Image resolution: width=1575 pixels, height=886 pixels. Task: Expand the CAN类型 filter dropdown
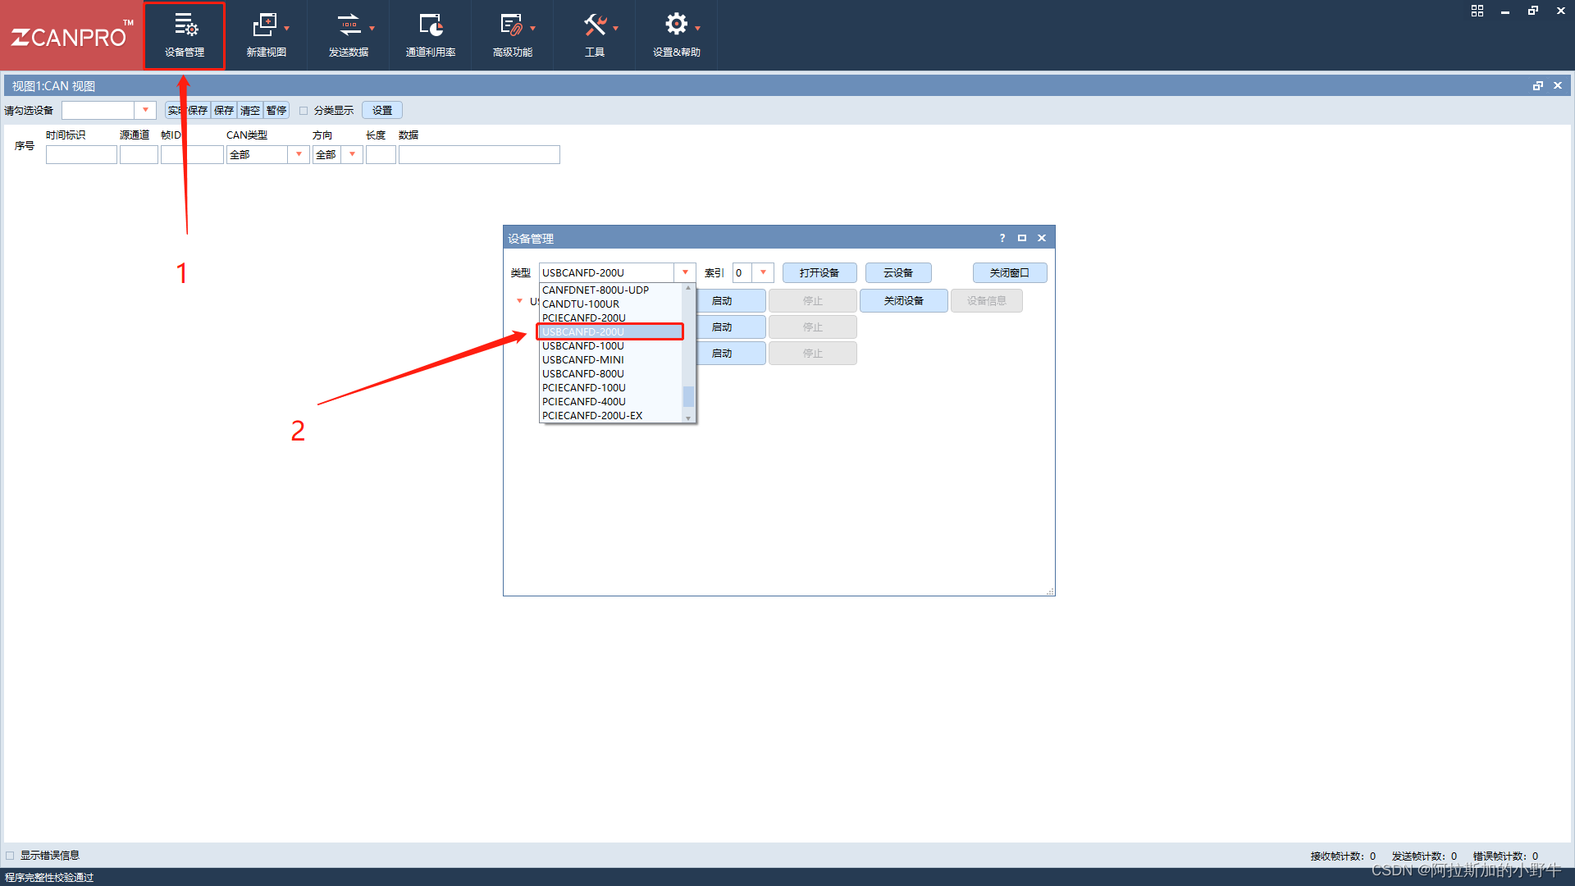click(299, 154)
